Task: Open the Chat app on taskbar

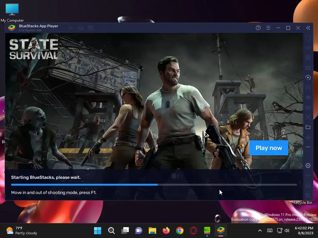Action: tap(139, 231)
